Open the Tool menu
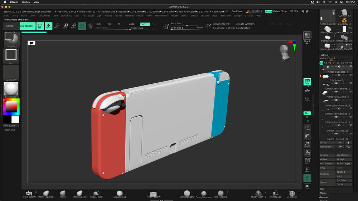 (214, 16)
